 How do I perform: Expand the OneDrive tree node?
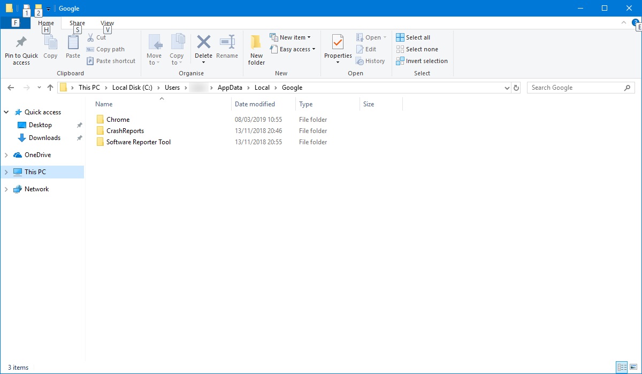tap(6, 155)
